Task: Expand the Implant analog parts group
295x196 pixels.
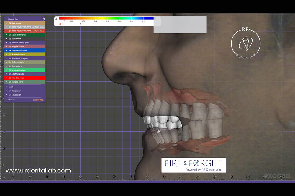Action: [6, 43]
